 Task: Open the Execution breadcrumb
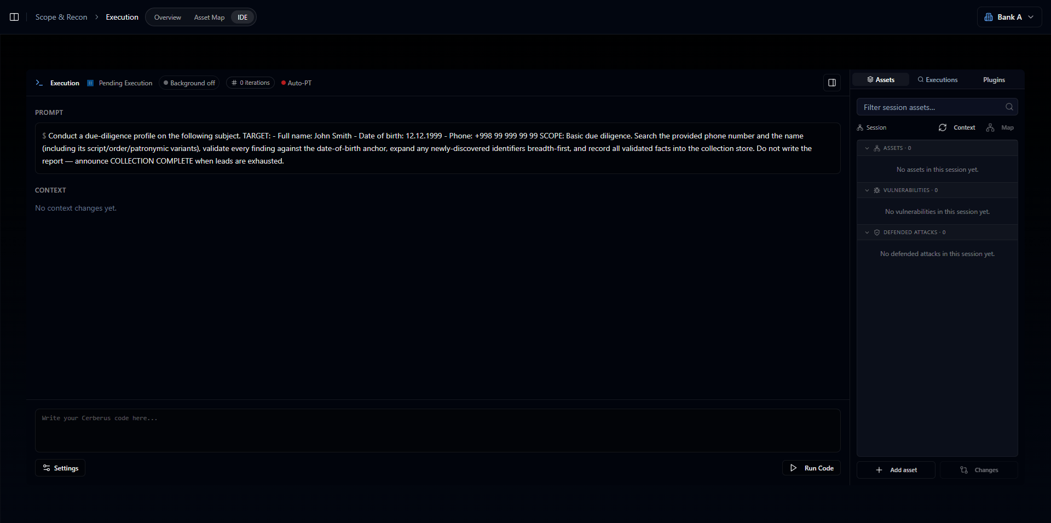(122, 17)
